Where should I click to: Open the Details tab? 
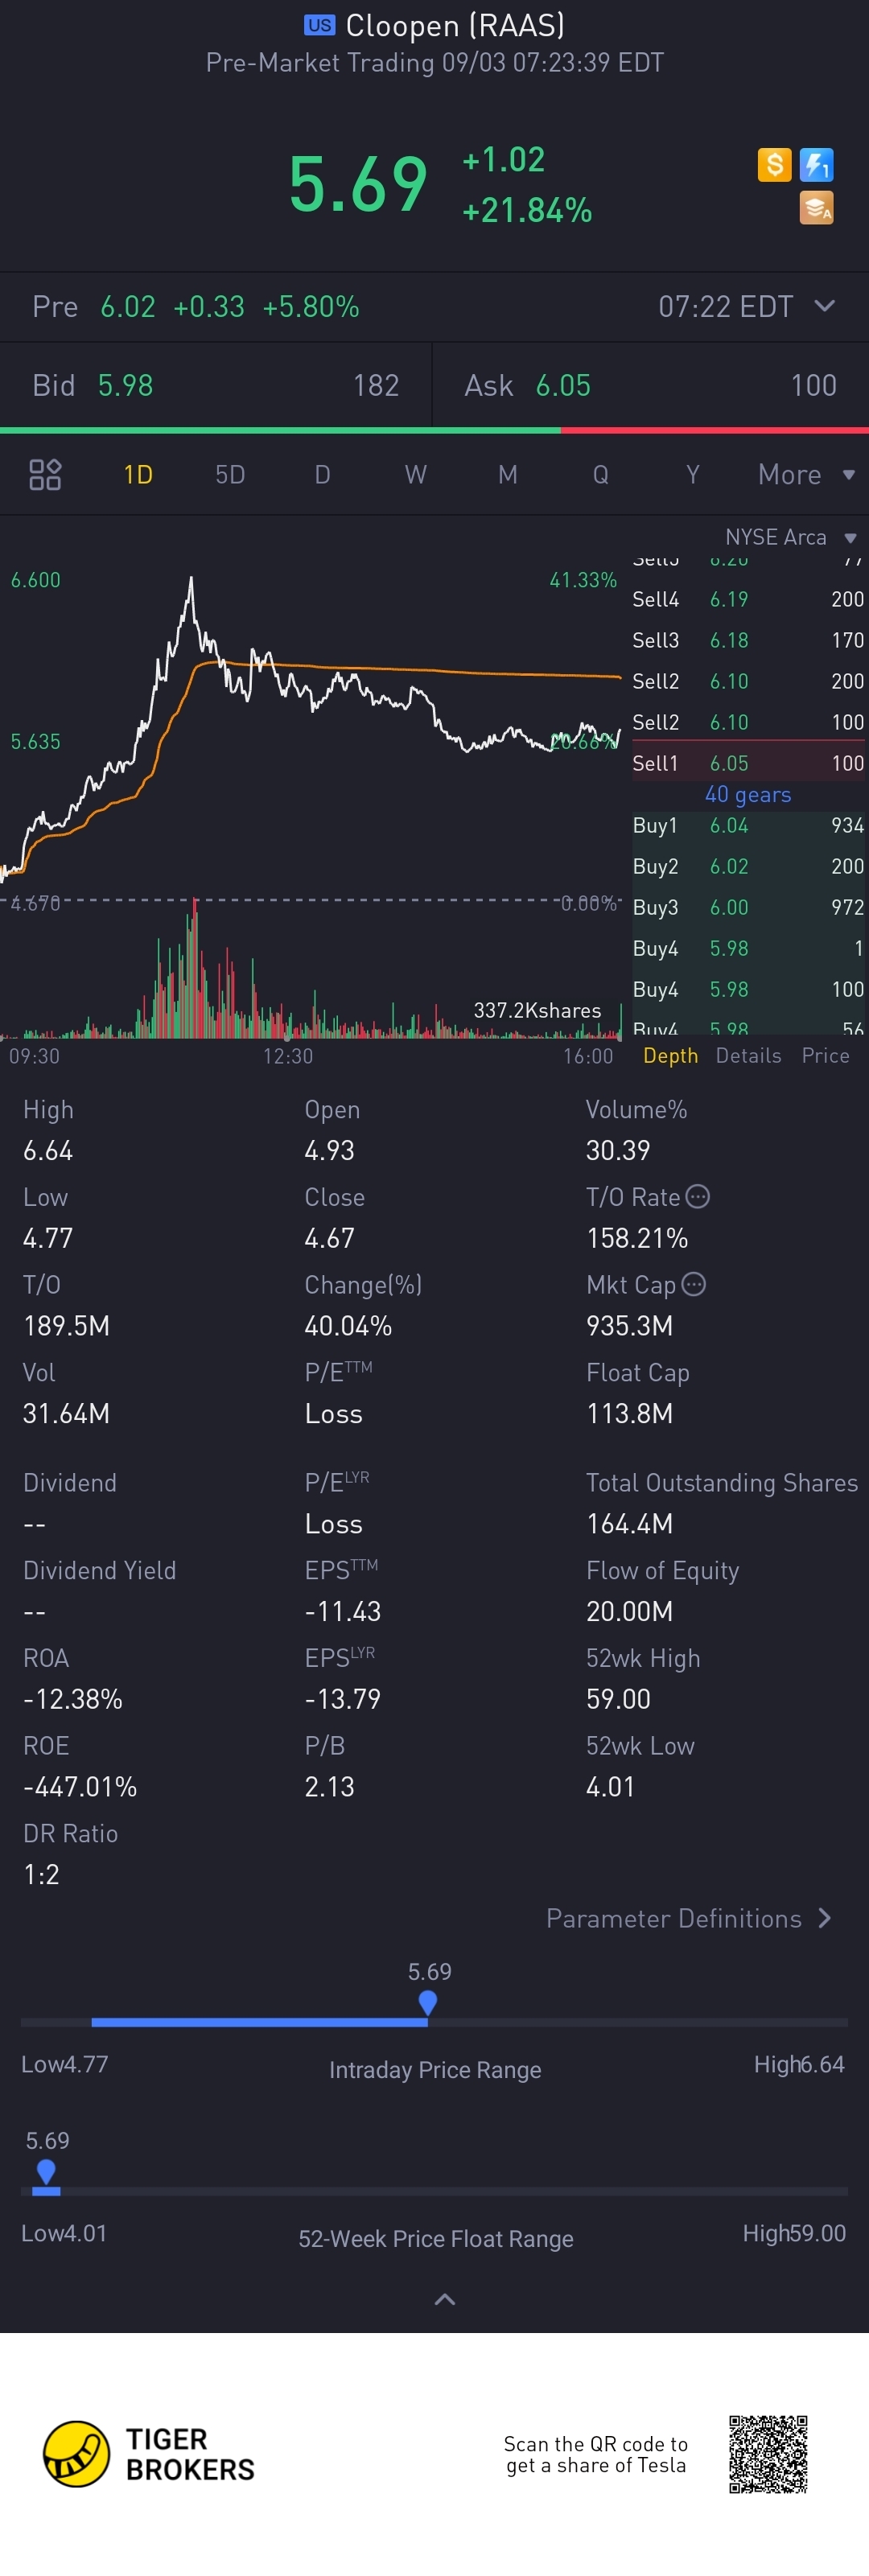click(x=748, y=1055)
